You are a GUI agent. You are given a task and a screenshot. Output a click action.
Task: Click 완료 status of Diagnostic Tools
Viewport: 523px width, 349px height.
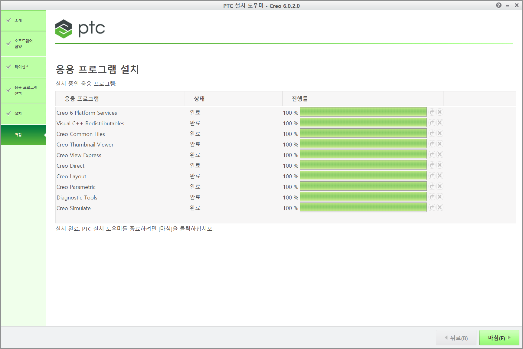point(195,197)
